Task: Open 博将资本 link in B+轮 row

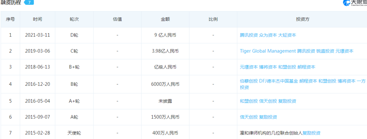Action: point(268,67)
